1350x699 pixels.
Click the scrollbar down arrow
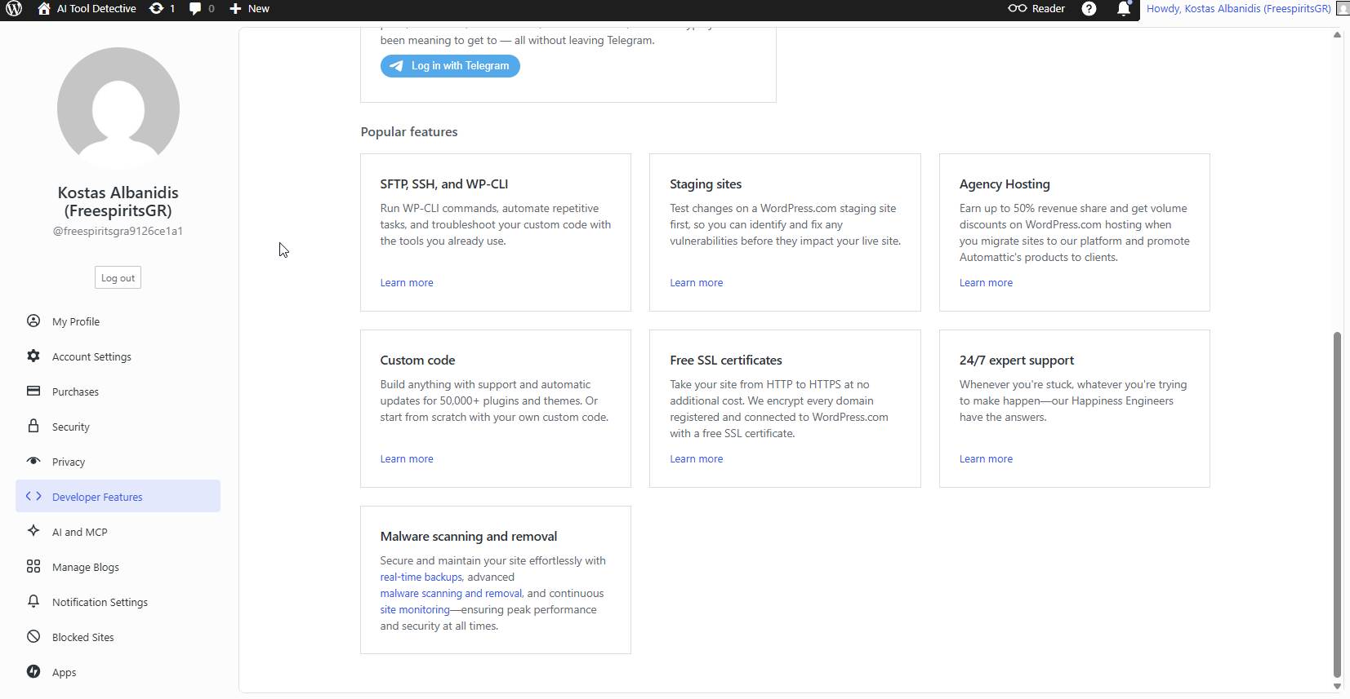1337,686
